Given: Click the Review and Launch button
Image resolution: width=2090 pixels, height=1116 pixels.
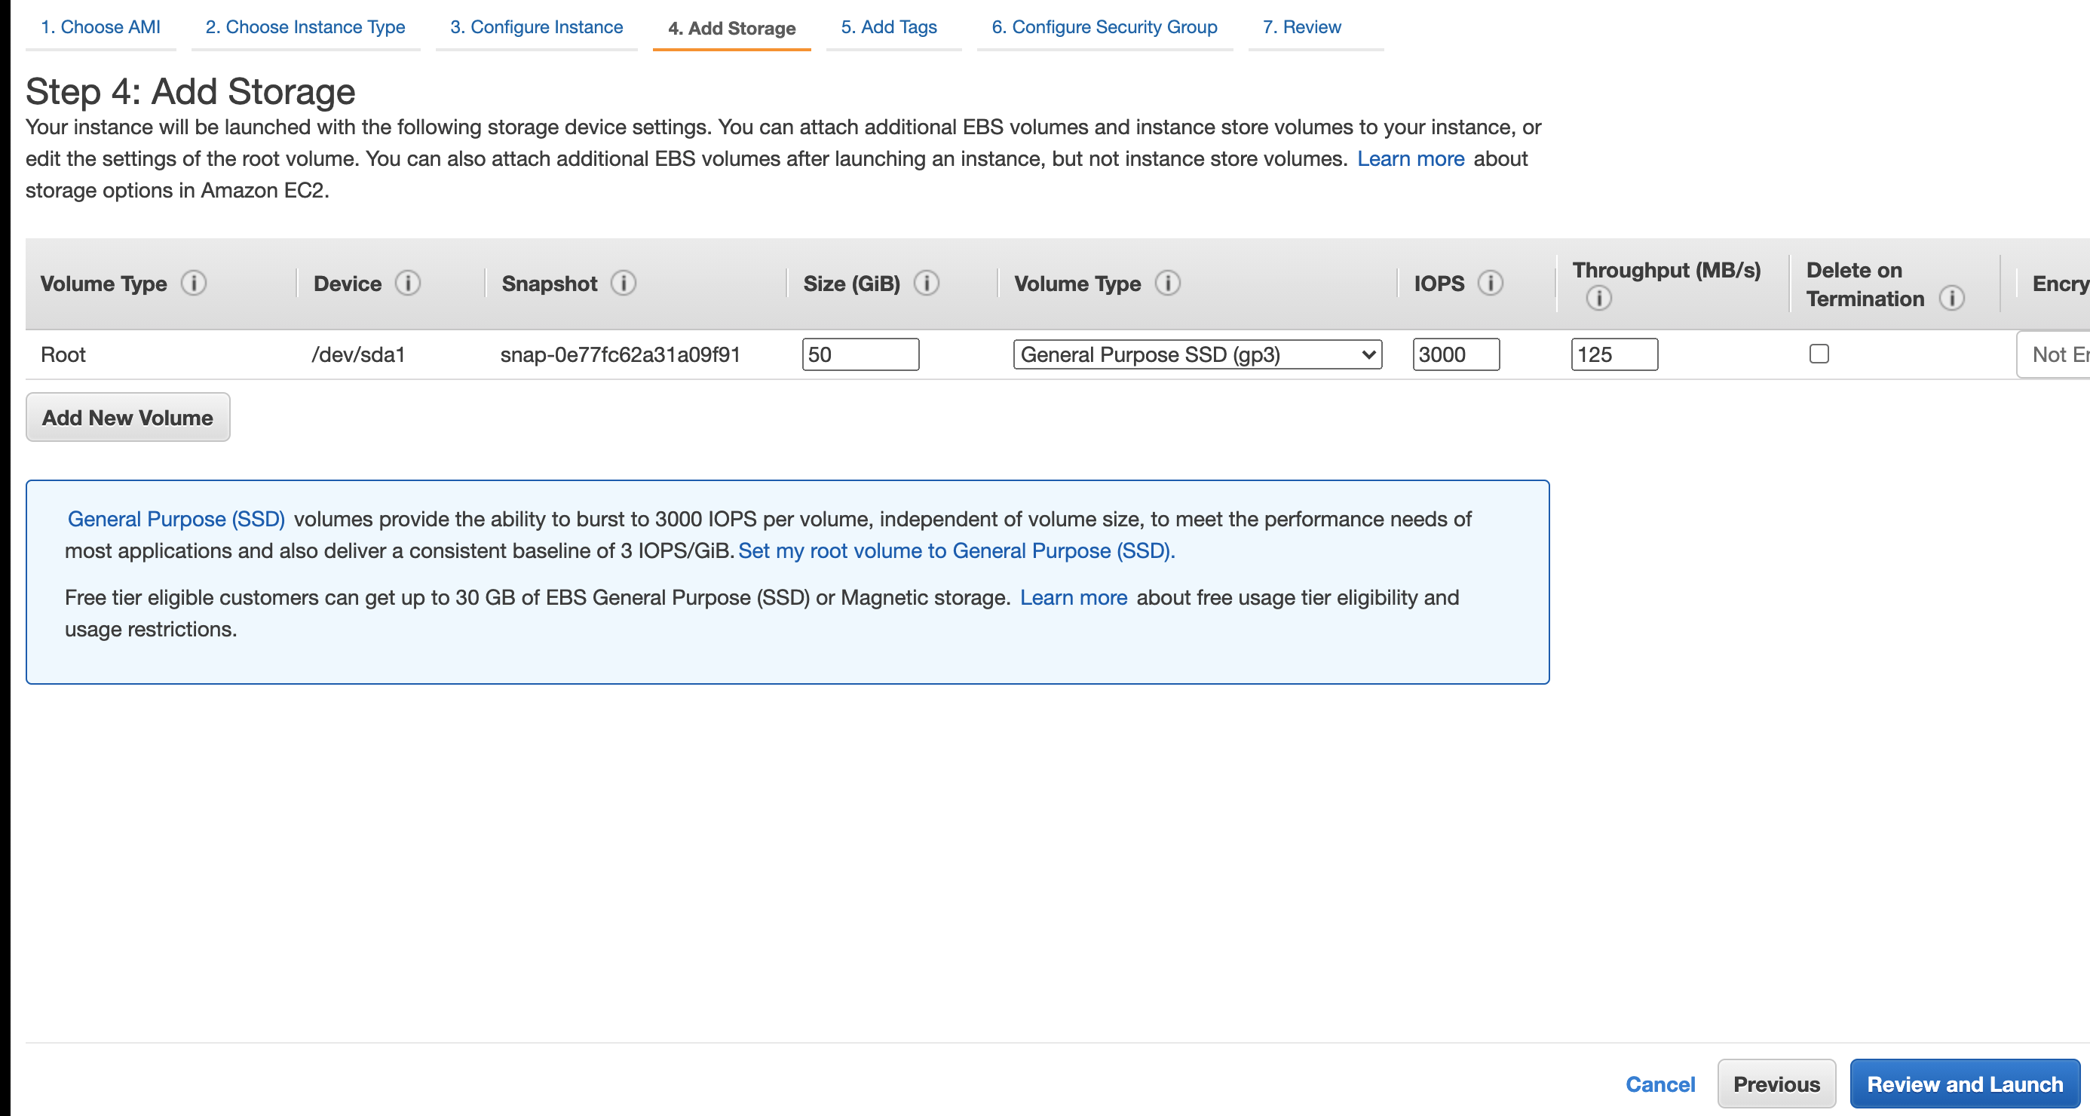Looking at the screenshot, I should click(x=1965, y=1084).
